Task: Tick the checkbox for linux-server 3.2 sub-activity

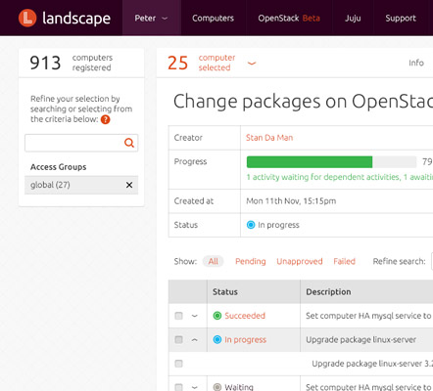Action: coord(178,364)
